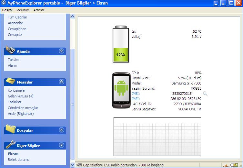Click the Ajanda calendar icon
This screenshot has width=243, height=168.
click(10, 50)
